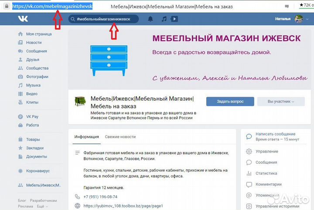This screenshot has width=314, height=210.
Task: Switch to the Информация tab
Action: click(x=86, y=137)
